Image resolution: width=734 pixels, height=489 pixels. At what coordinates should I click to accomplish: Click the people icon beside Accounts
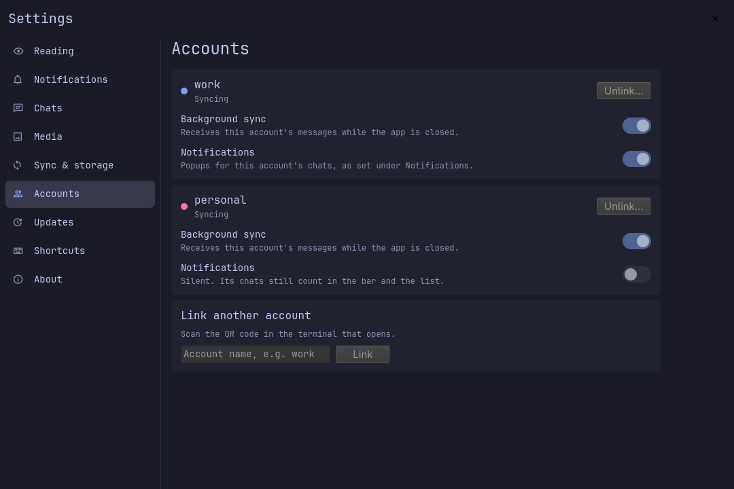(18, 194)
